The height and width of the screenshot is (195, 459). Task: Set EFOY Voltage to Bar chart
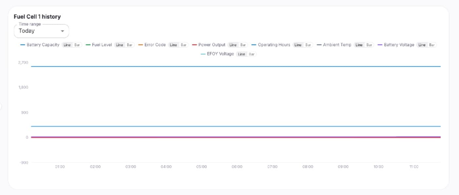251,54
